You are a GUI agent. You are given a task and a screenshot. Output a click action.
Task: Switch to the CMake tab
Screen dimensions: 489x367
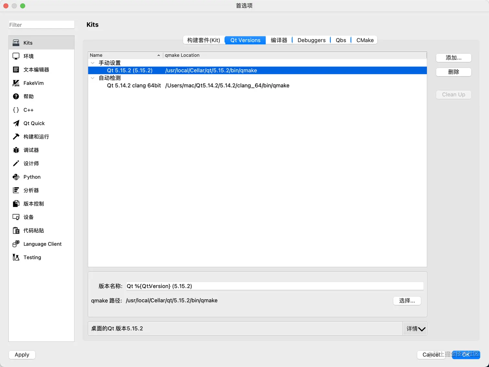(365, 40)
